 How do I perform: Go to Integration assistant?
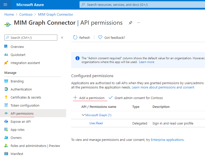click(25, 63)
